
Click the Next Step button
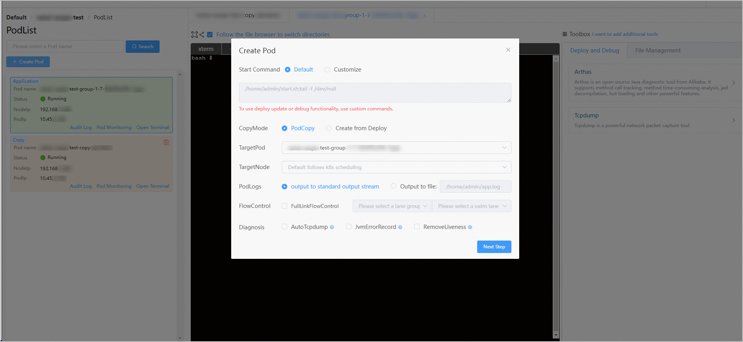[x=494, y=247]
